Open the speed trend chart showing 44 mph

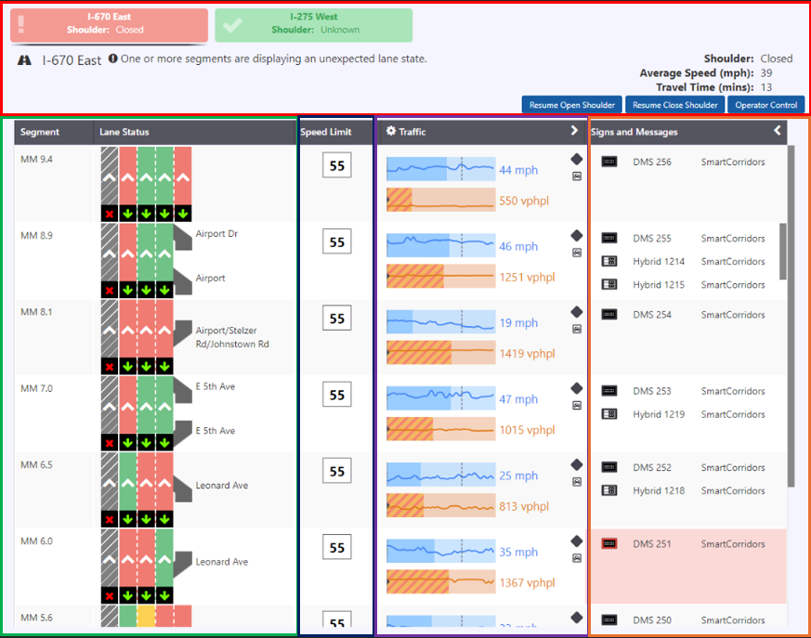pos(441,168)
